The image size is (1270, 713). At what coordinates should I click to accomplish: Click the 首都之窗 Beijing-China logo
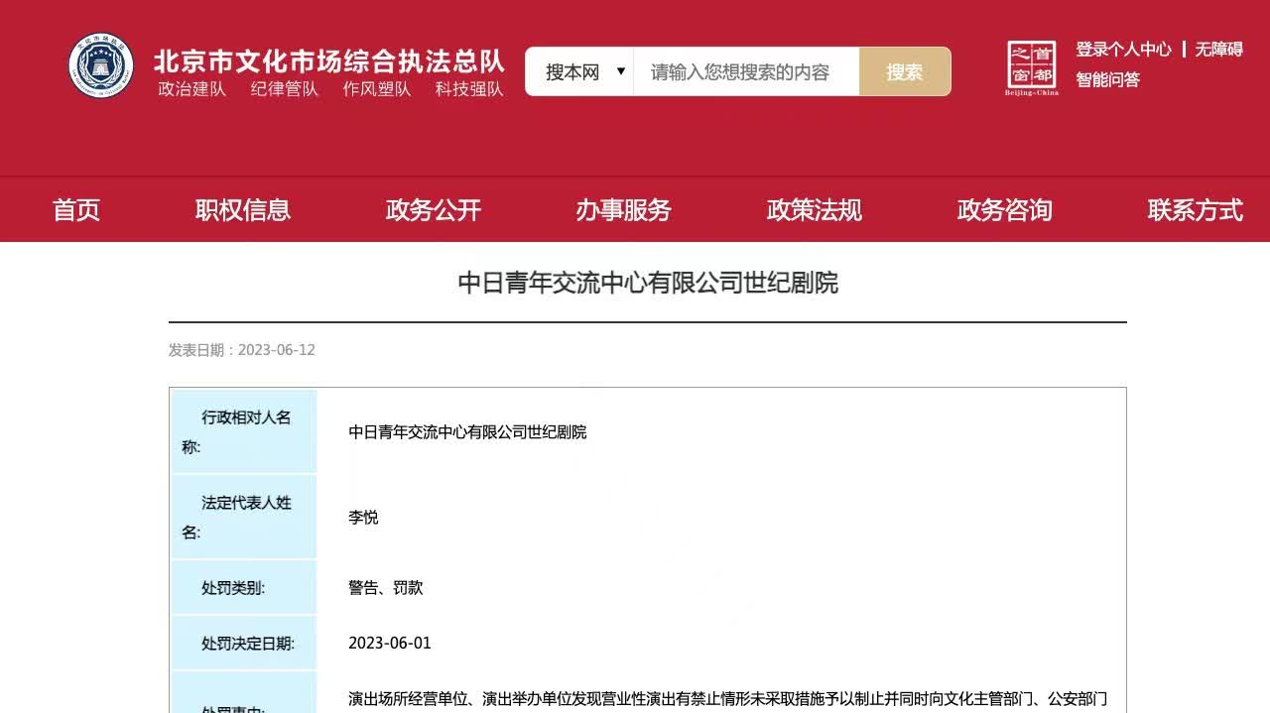pyautogui.click(x=1032, y=67)
